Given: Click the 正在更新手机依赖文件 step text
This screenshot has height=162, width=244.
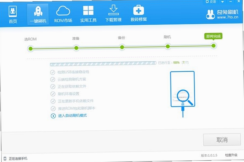Looking at the screenshot, I should (x=76, y=101).
